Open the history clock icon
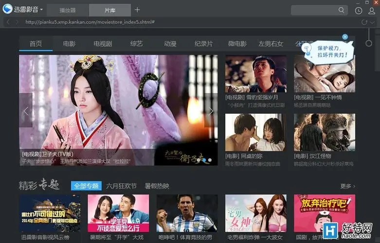The image size is (380, 243). pos(359,10)
